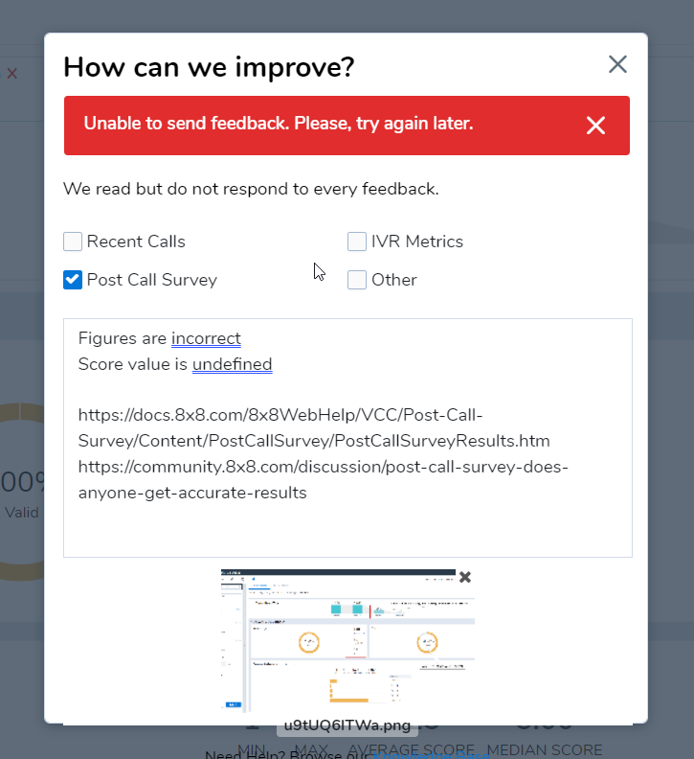This screenshot has width=694, height=759.
Task: Click the underlined word 'incorrect' in feedback
Action: click(x=206, y=338)
